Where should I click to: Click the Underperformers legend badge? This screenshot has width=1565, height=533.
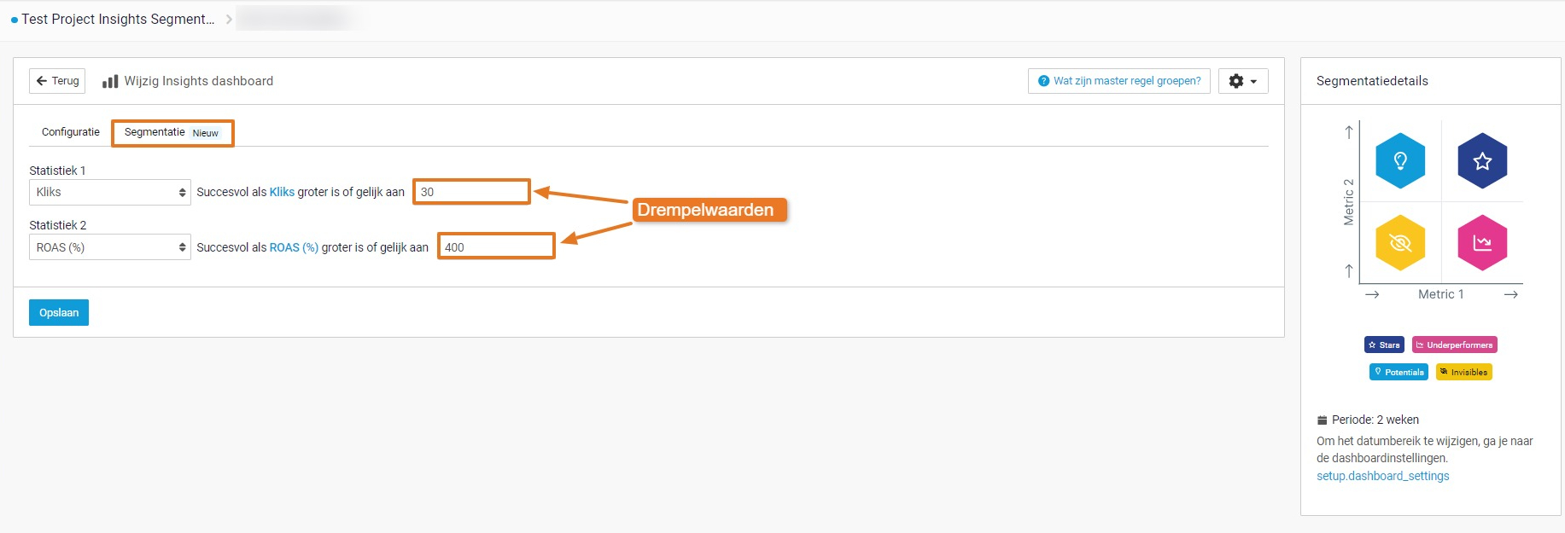(1454, 345)
